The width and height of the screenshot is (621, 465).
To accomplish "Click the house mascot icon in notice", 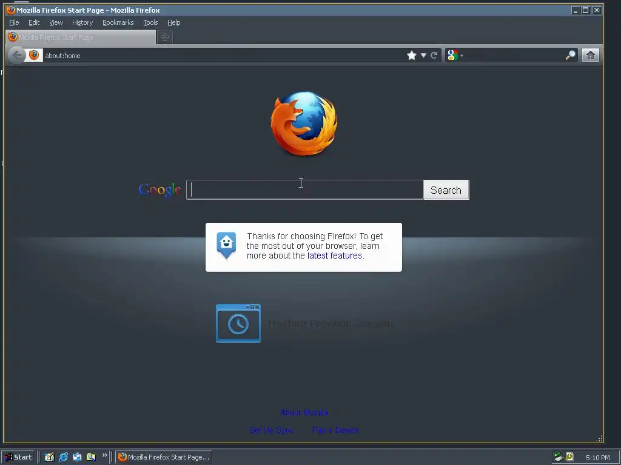I will pos(226,245).
